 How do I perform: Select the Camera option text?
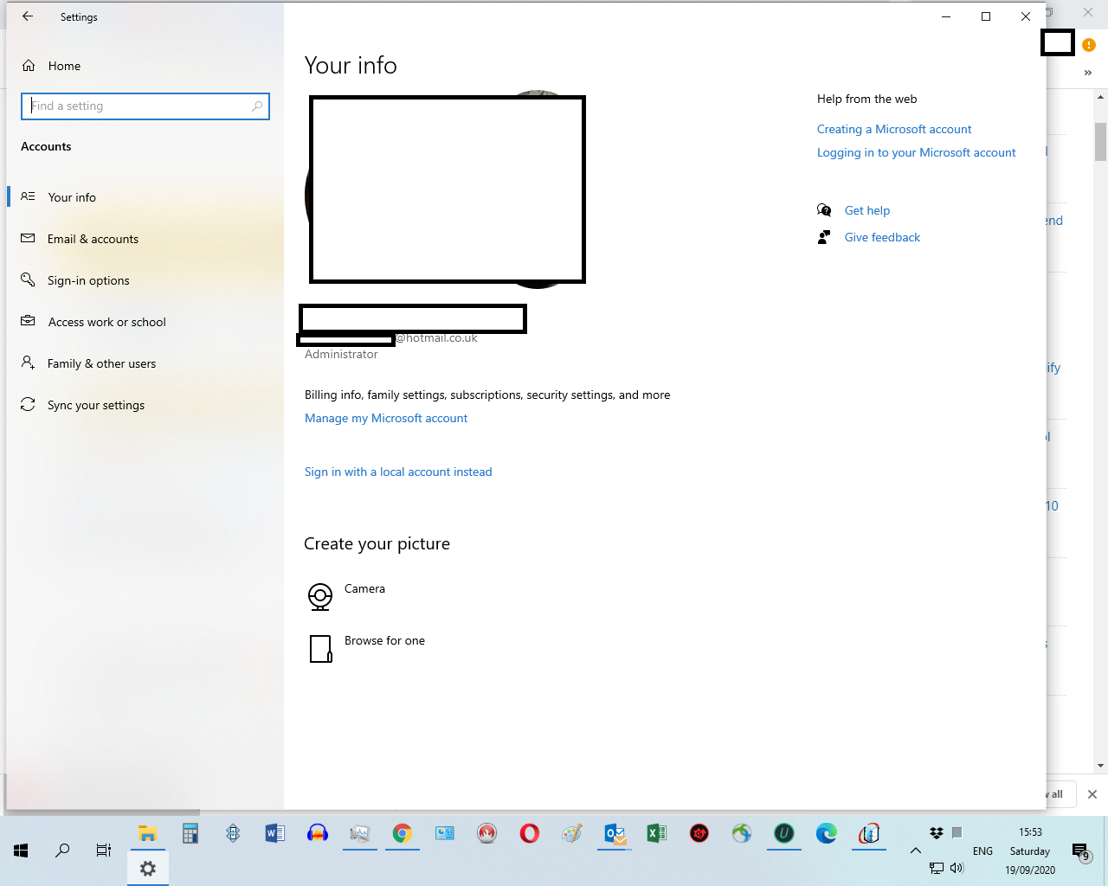click(x=364, y=588)
